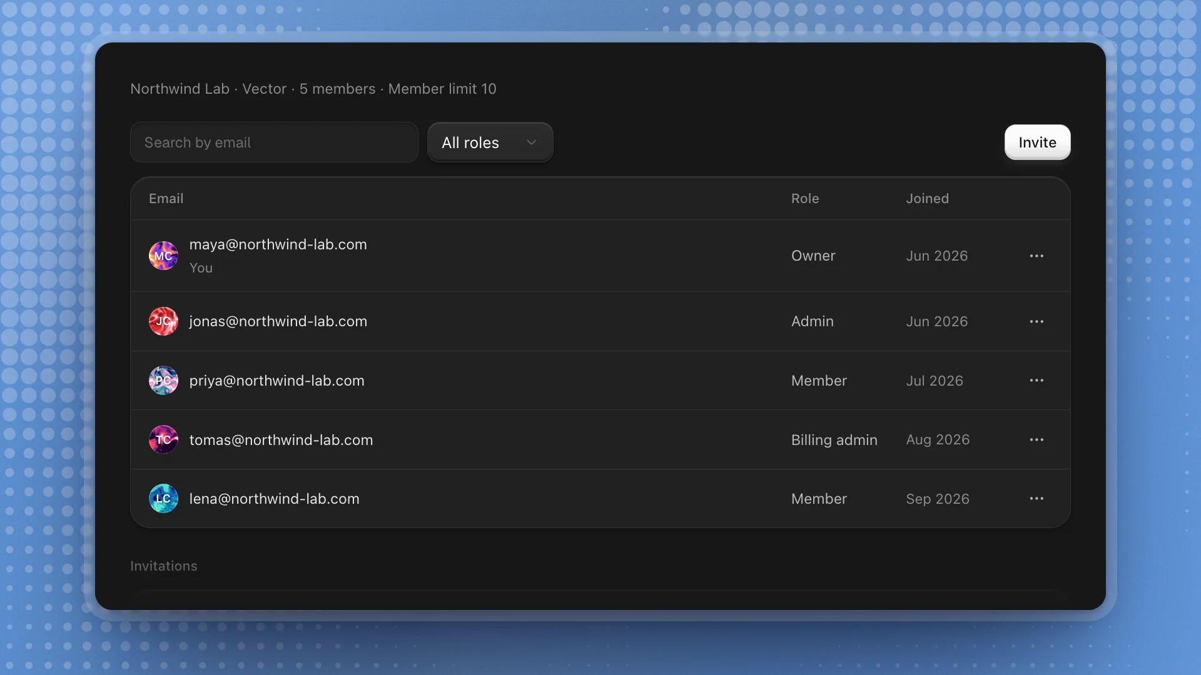Open the more options menu for lena@northwind-lab.com
1201x675 pixels.
pos(1036,498)
